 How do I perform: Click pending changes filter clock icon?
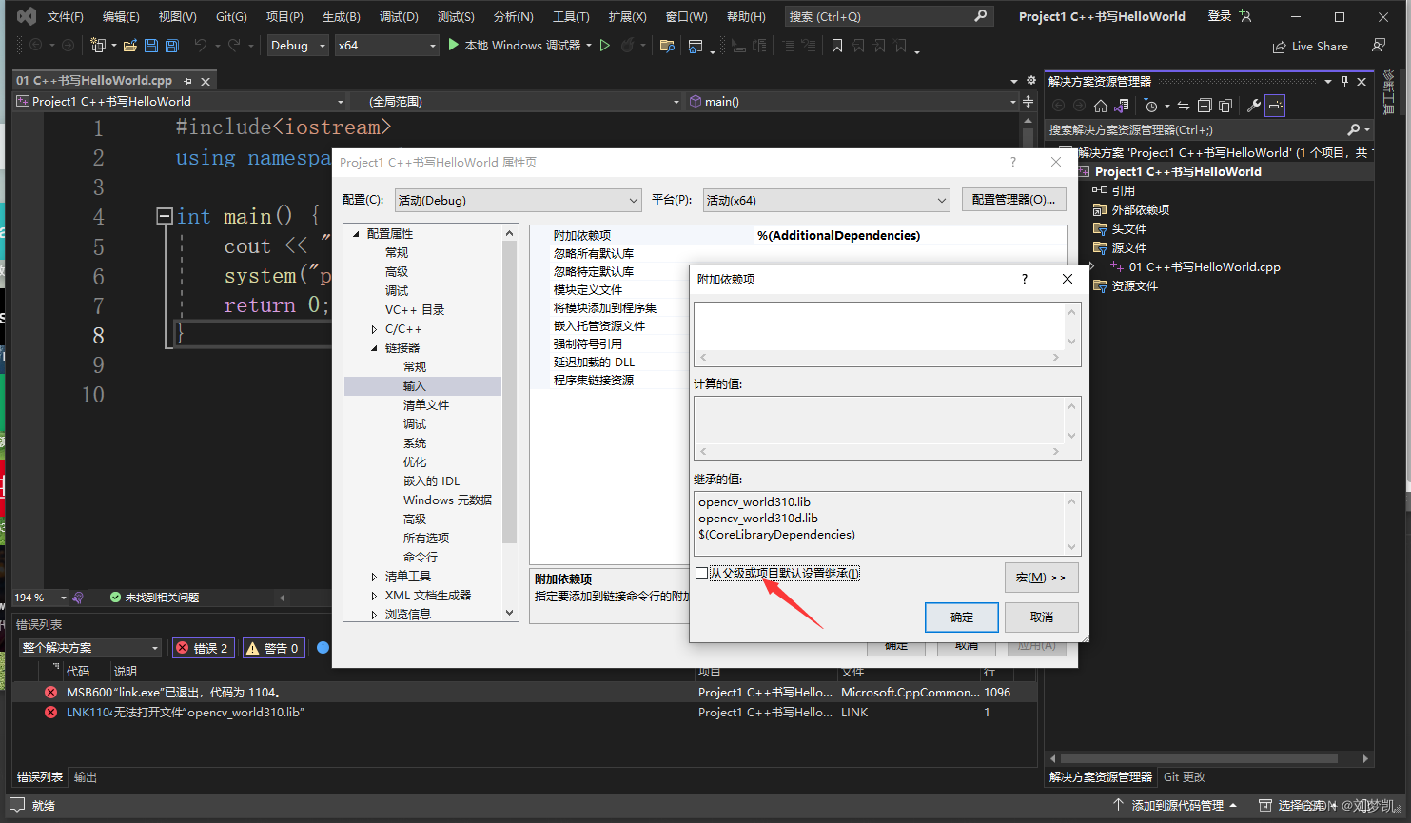click(x=1151, y=106)
